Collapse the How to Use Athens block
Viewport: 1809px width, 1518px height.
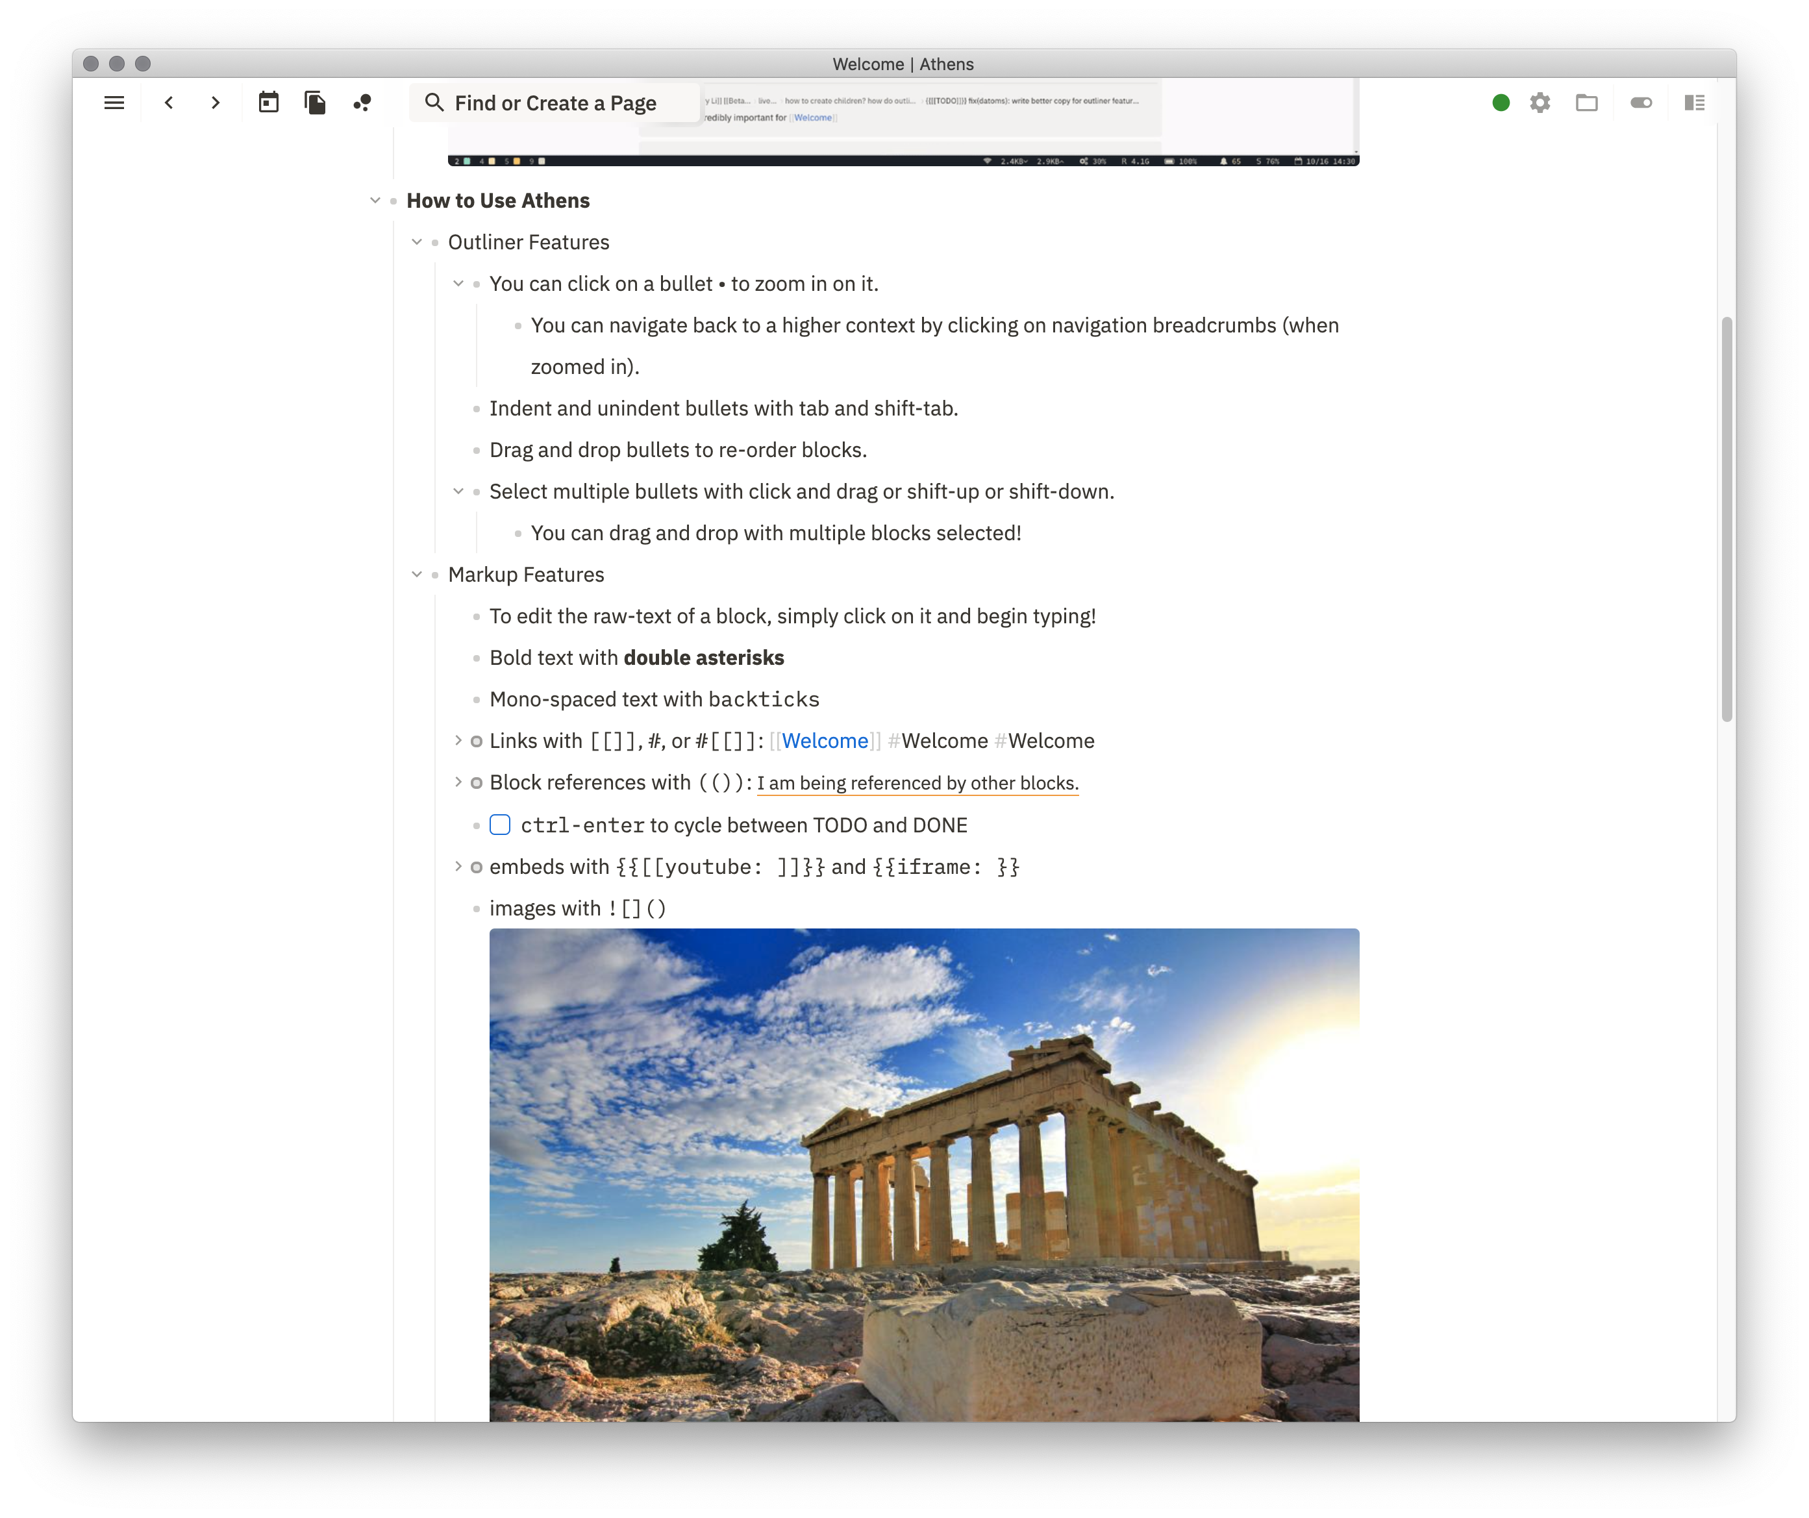point(375,201)
